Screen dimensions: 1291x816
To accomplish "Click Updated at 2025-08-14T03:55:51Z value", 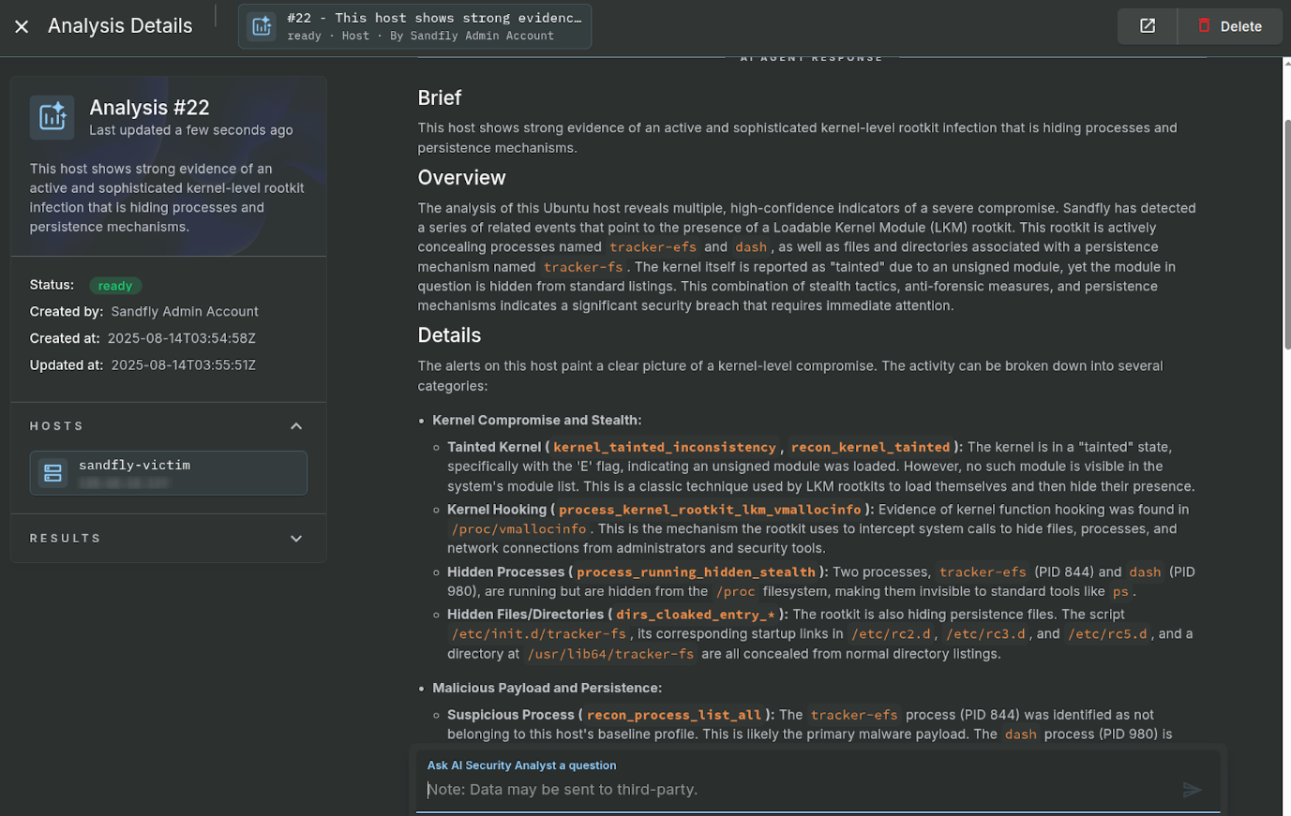I will point(184,365).
